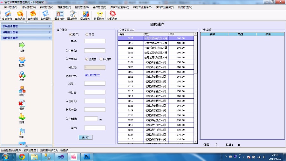Open Photoshop from the taskbar

click(x=87, y=157)
